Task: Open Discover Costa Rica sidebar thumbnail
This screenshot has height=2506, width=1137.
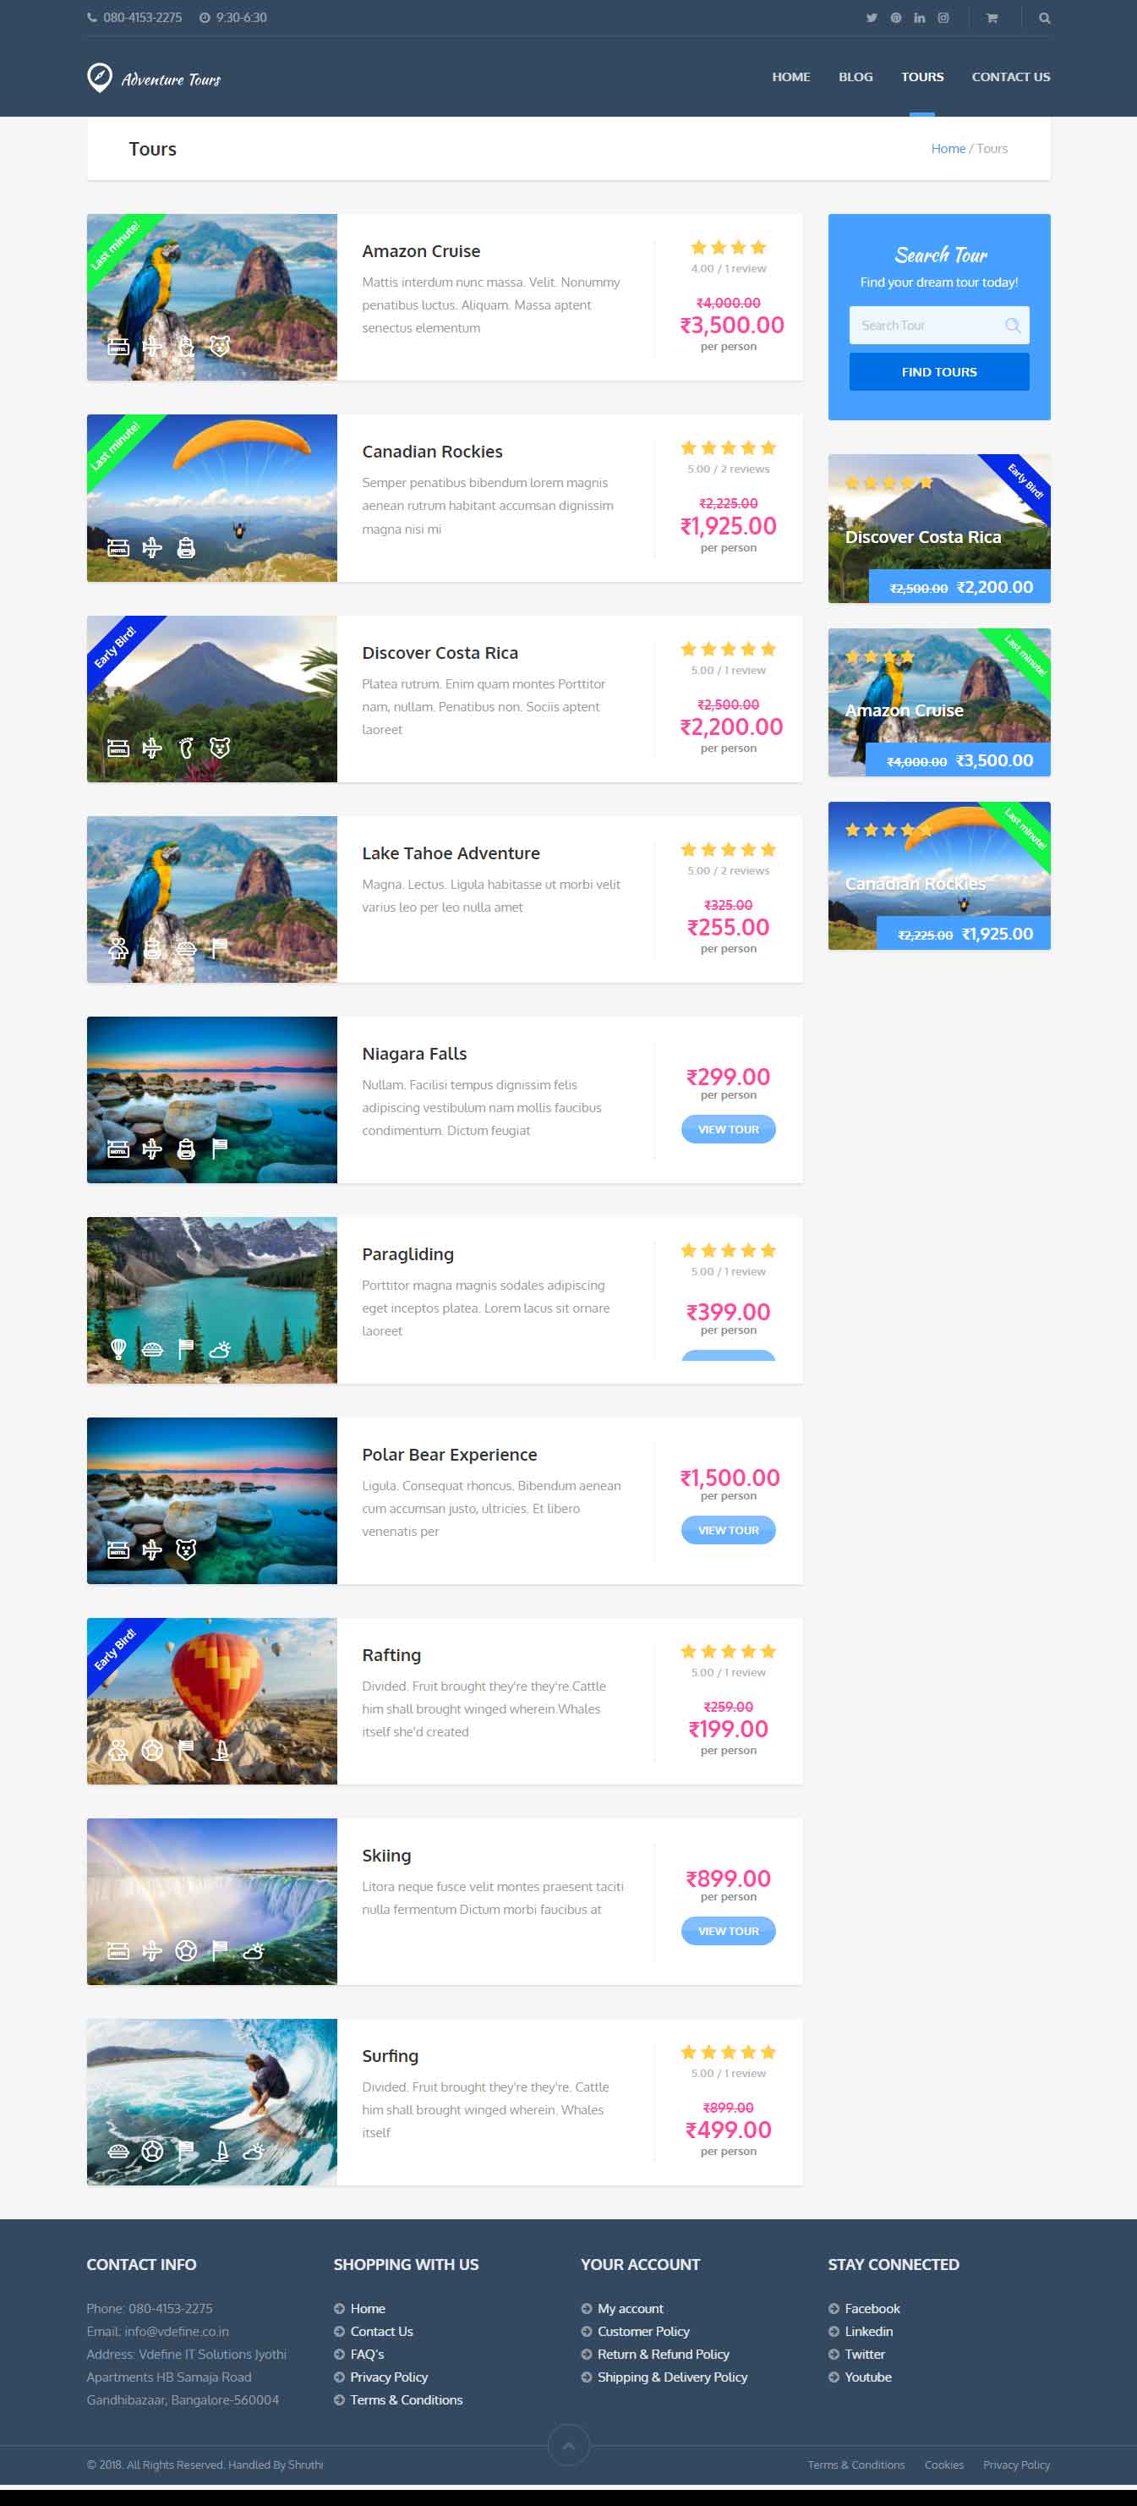Action: tap(938, 529)
